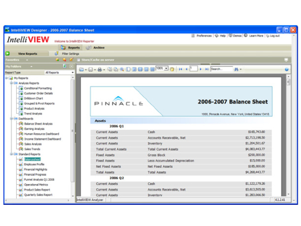Click the magnifier zoom icon in toolbar
301x226 pixels.
pos(122,69)
